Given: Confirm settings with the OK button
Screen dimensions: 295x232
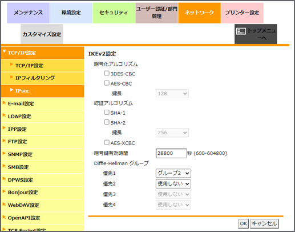Looking at the screenshot, I should (243, 223).
